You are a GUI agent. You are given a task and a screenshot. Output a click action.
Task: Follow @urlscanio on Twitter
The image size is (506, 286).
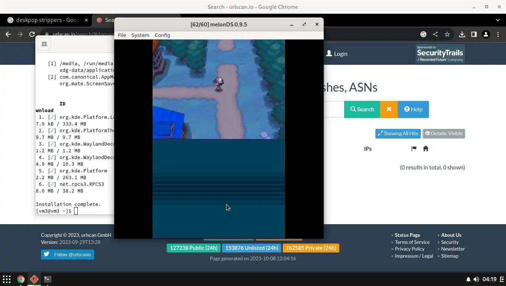point(67,254)
